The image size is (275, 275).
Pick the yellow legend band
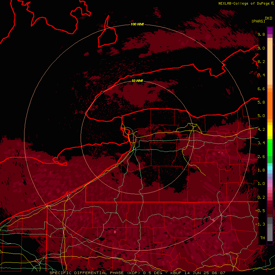click(270, 131)
